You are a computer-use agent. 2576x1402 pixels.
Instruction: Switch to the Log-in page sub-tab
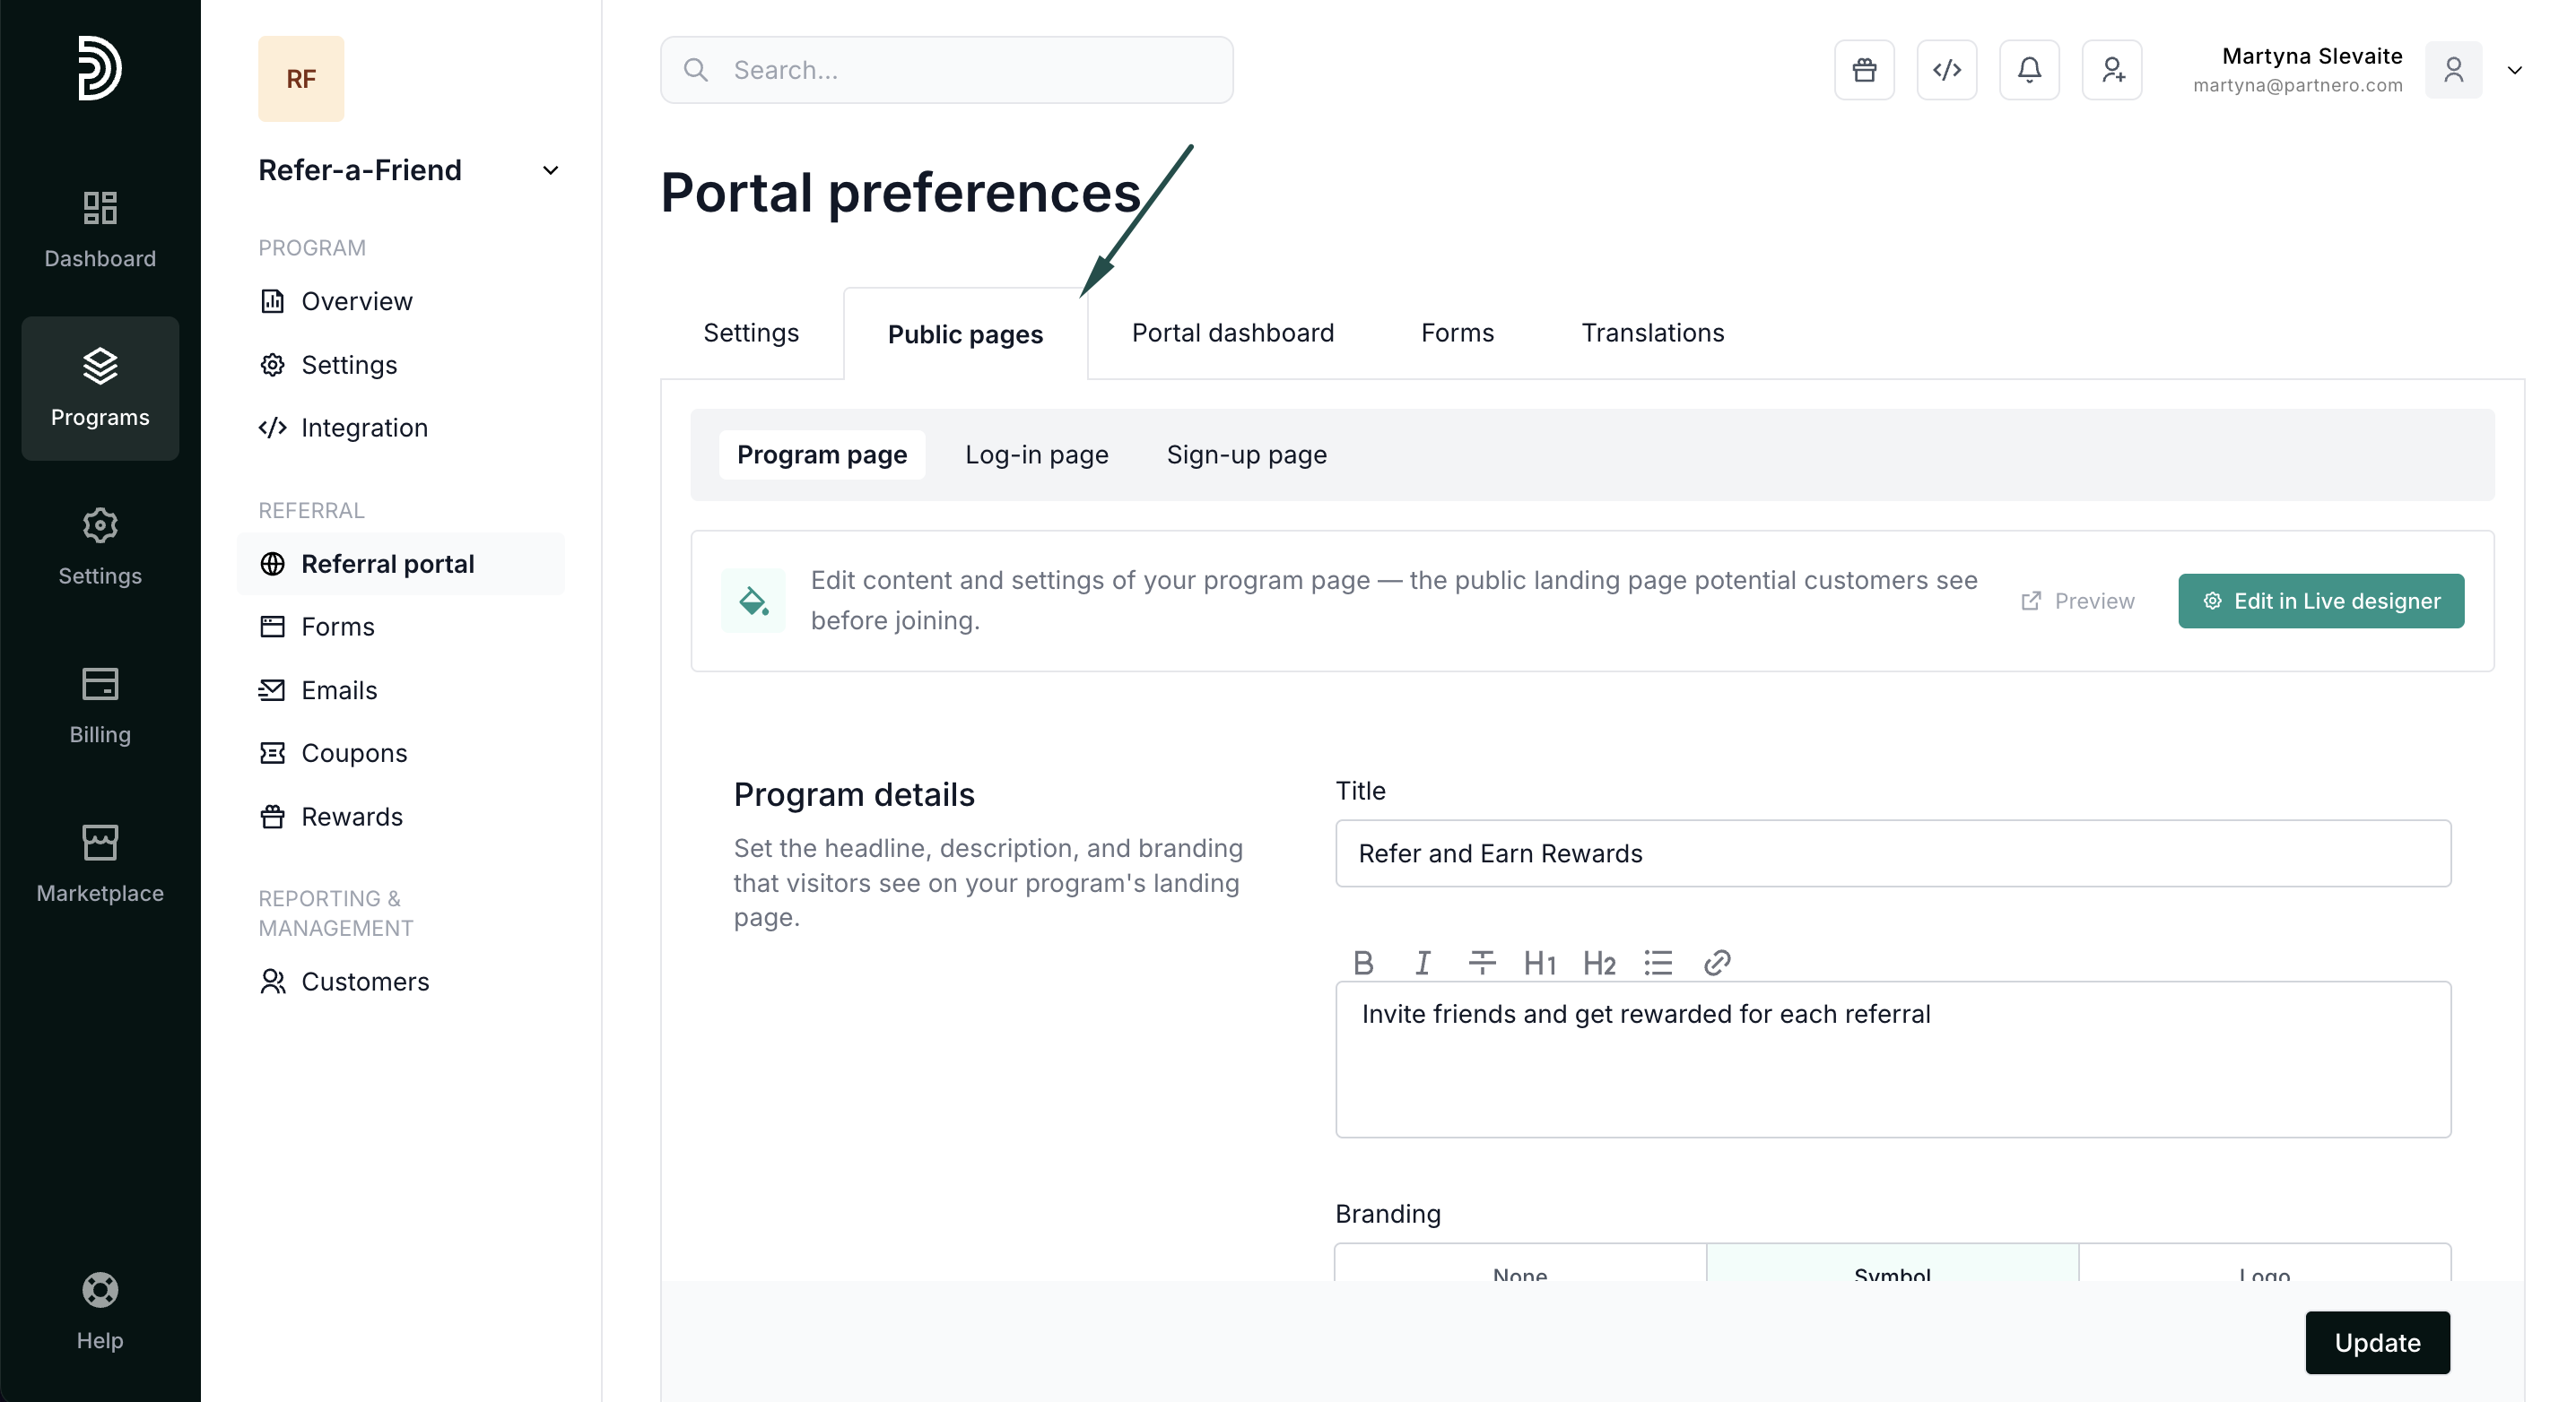1036,454
